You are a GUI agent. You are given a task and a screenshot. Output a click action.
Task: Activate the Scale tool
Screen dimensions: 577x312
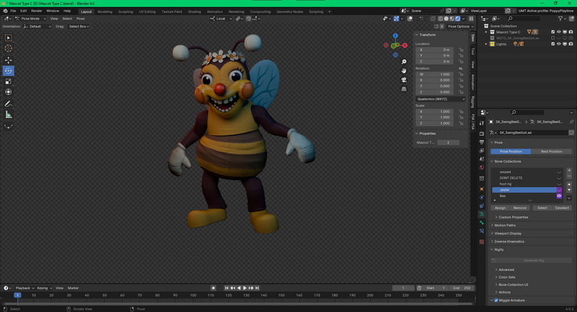pyautogui.click(x=9, y=81)
